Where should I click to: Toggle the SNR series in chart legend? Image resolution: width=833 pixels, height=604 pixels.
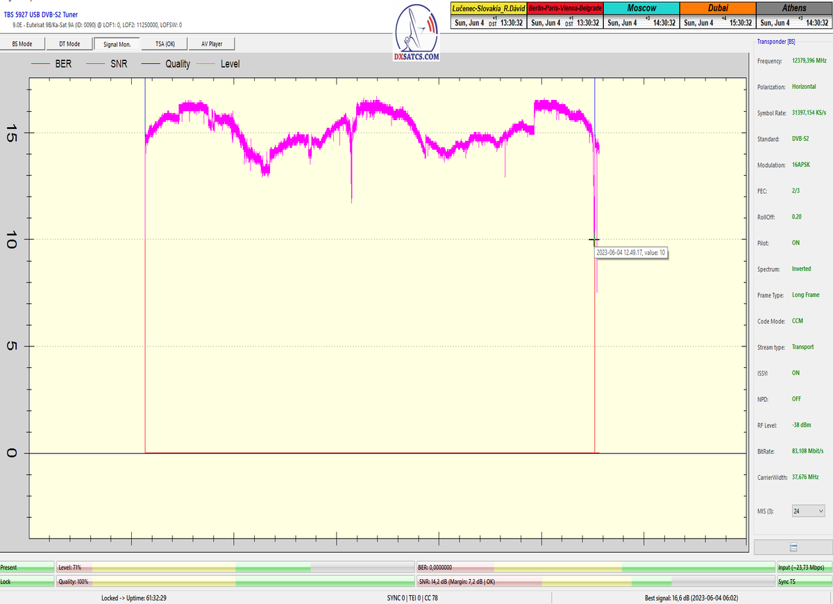pos(108,64)
